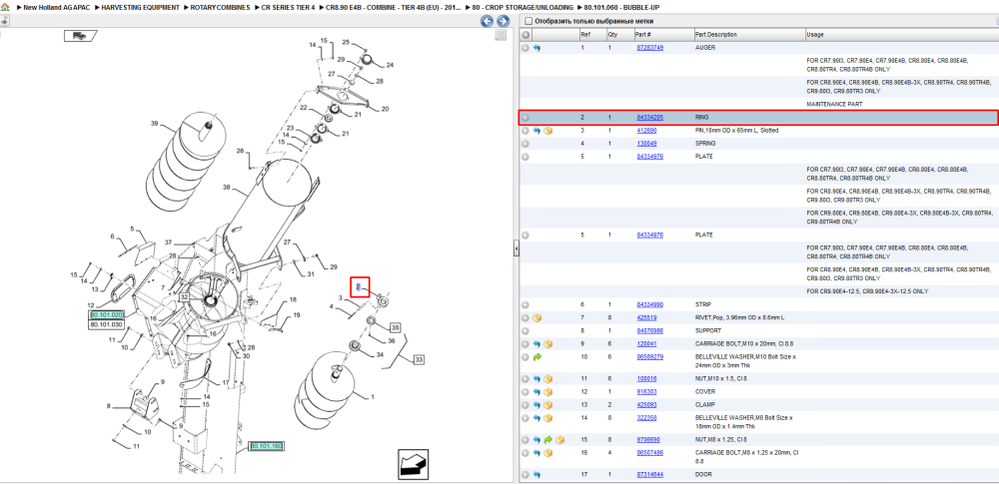999x484 pixels.
Task: Sort by Part Description column header
Action: 716,34
